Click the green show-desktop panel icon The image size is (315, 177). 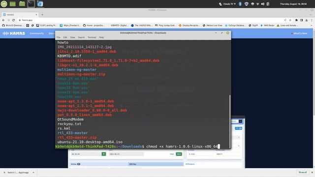click(12, 4)
